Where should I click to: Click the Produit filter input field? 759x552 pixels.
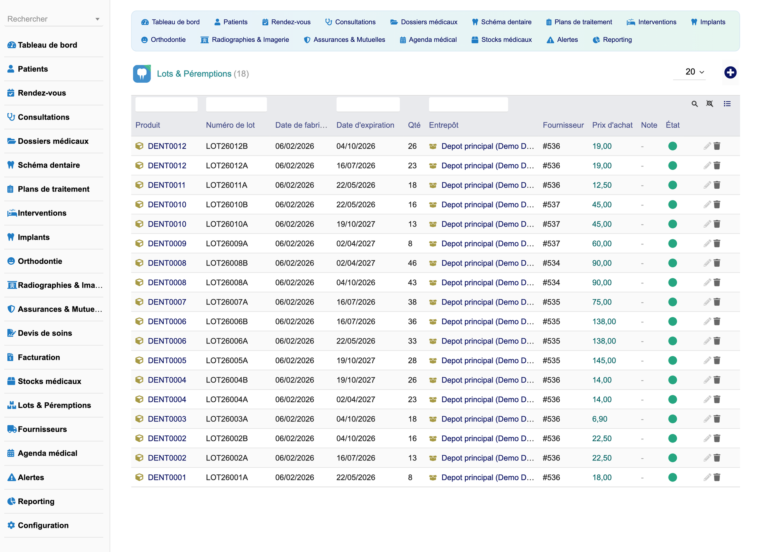(x=167, y=104)
